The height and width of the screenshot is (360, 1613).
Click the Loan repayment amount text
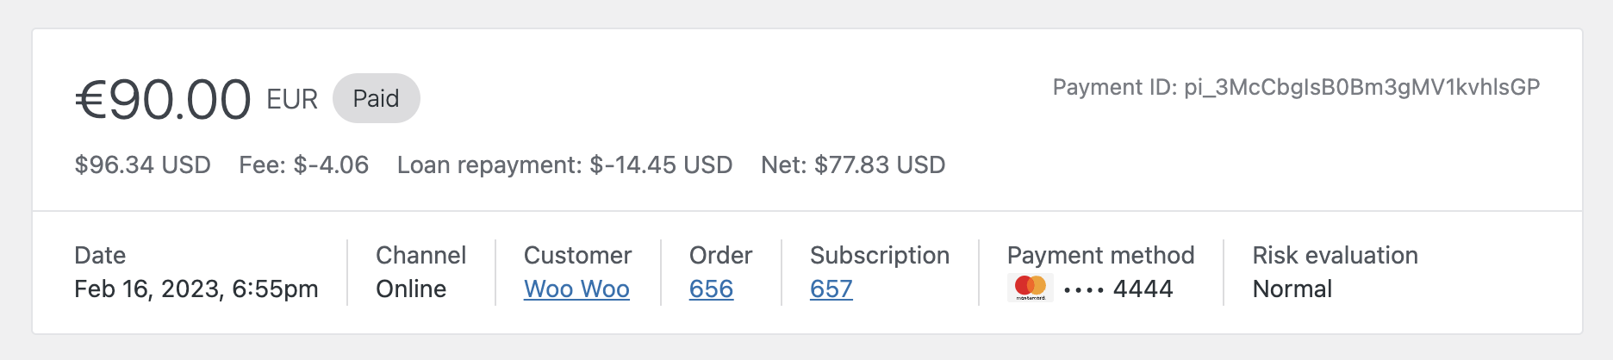564,165
